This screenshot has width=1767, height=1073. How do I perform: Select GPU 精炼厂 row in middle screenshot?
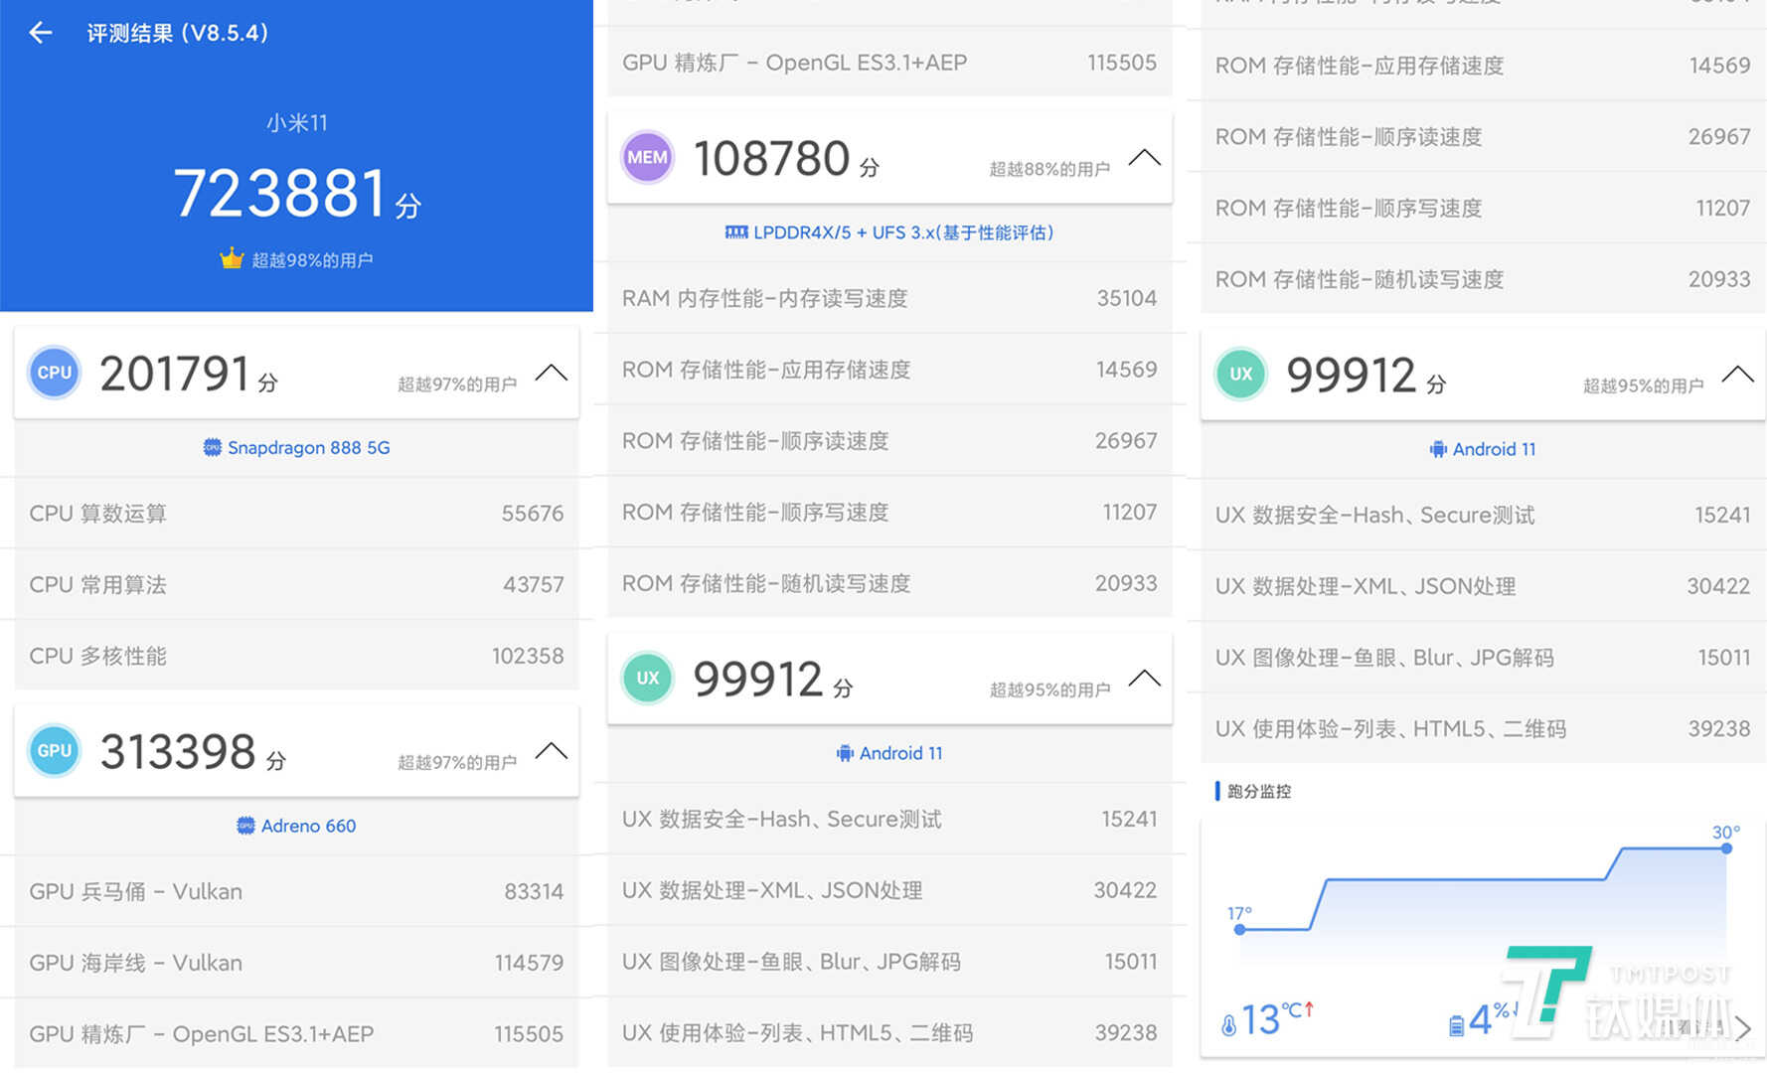click(x=889, y=62)
